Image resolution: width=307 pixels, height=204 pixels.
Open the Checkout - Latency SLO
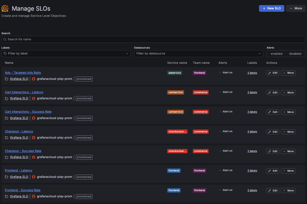point(19,131)
